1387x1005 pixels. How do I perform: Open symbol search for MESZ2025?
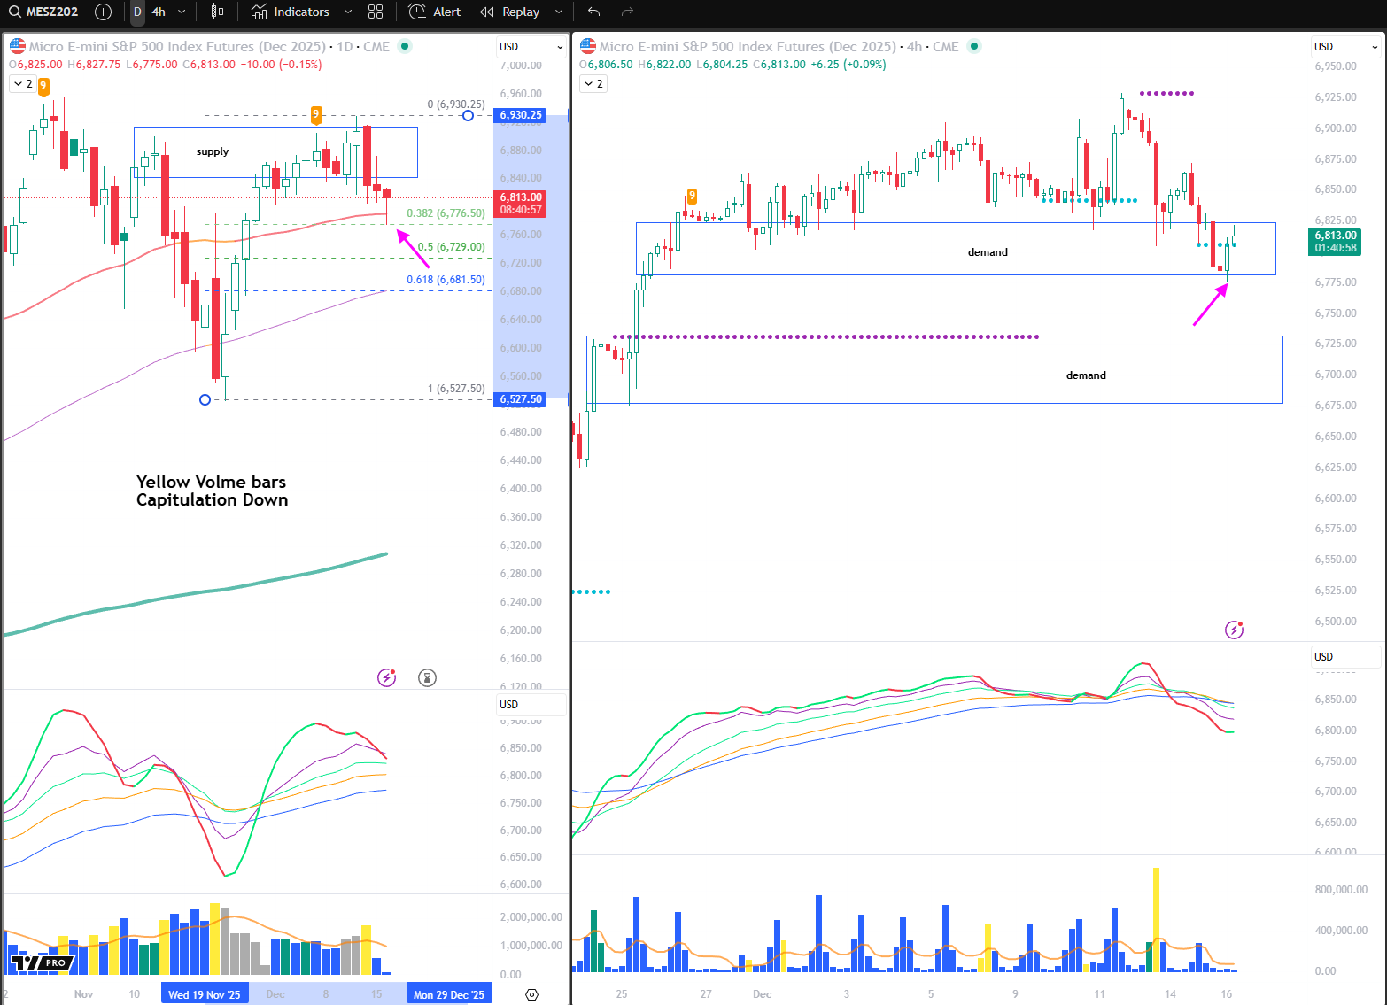[44, 12]
